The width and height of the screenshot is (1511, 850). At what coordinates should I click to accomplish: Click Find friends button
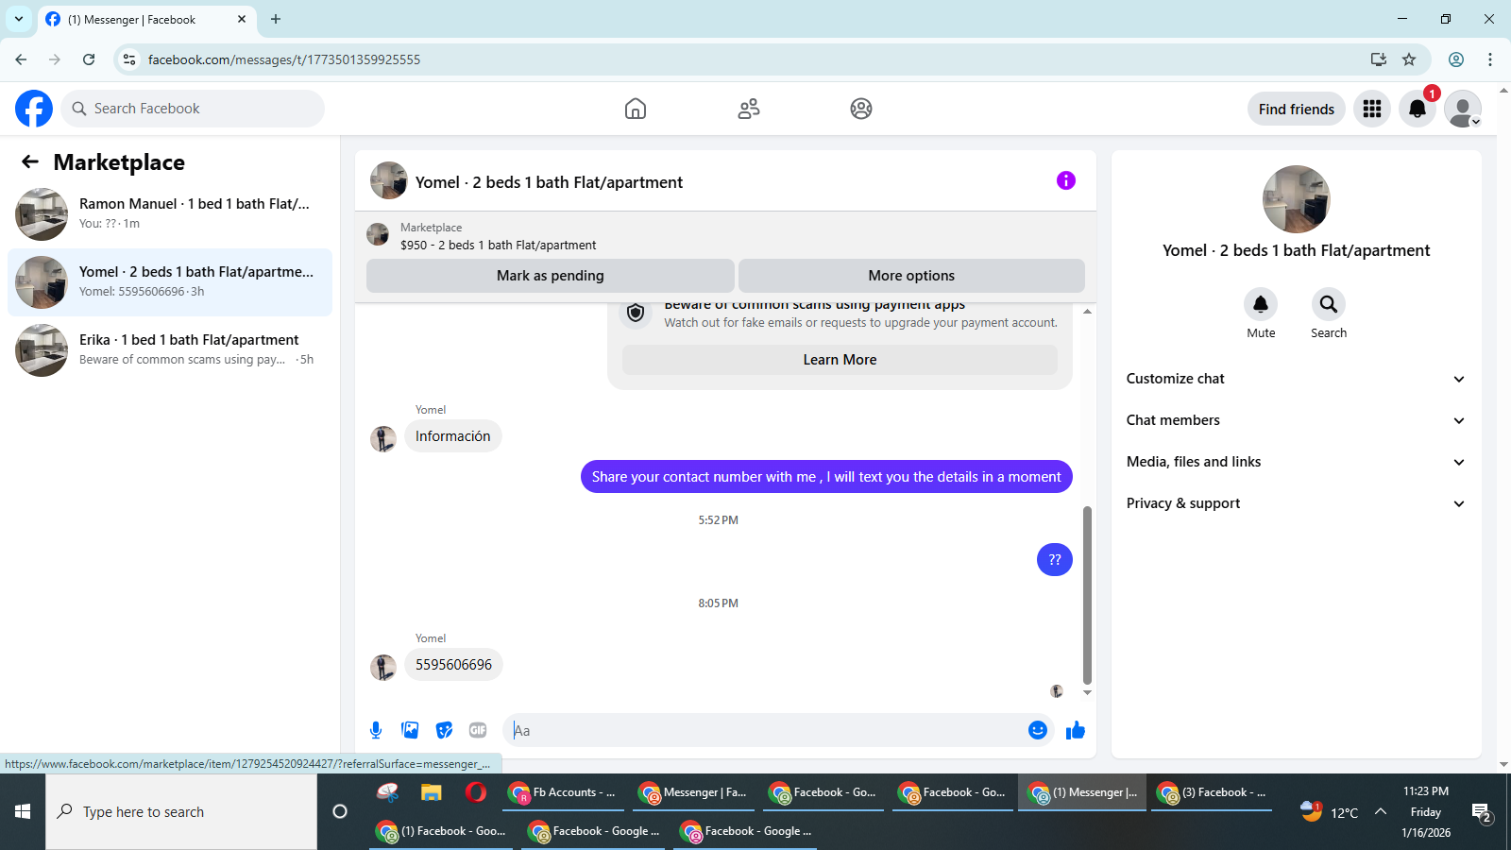1296,109
